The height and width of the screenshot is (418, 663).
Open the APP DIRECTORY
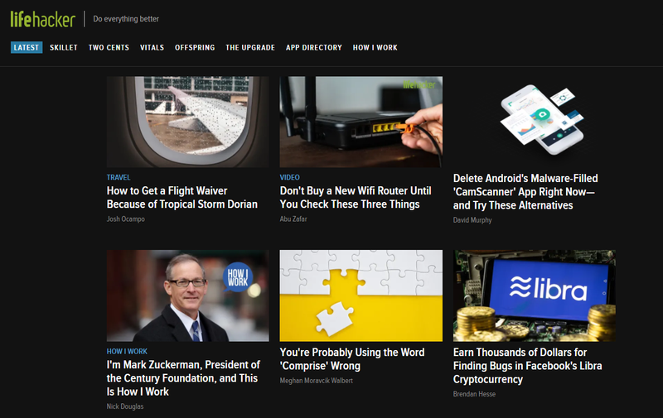314,48
